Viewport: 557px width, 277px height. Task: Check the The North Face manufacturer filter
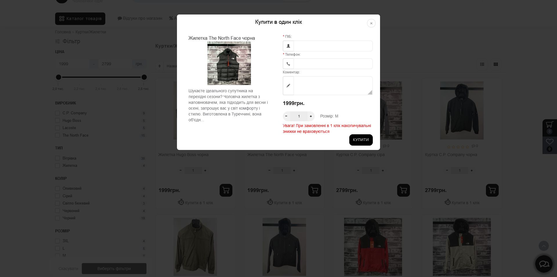pyautogui.click(x=57, y=135)
